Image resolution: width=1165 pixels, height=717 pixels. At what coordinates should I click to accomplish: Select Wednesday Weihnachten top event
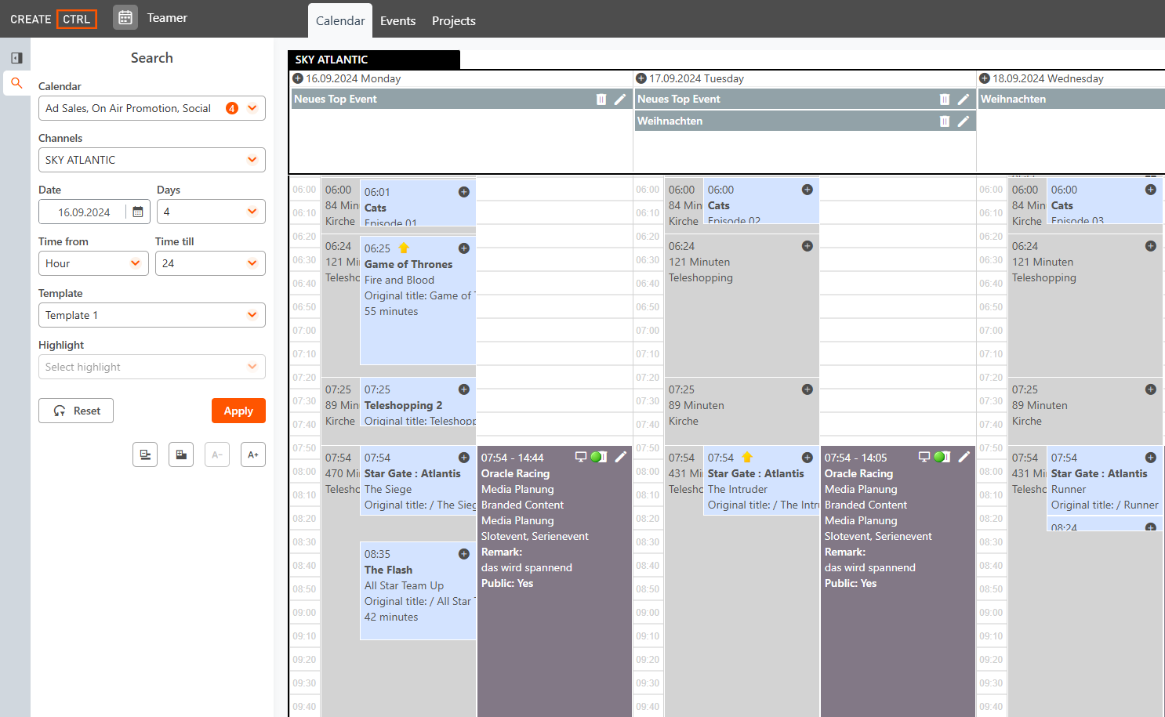[x=1071, y=99]
